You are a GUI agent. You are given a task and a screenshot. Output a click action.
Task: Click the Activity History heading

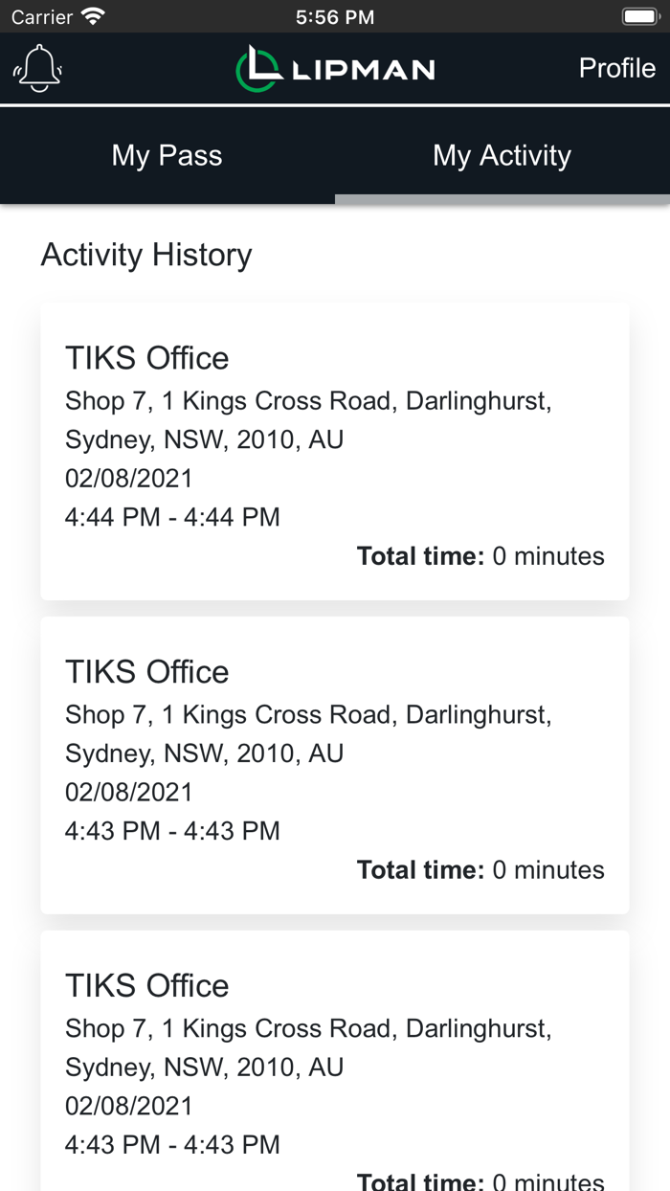(146, 255)
